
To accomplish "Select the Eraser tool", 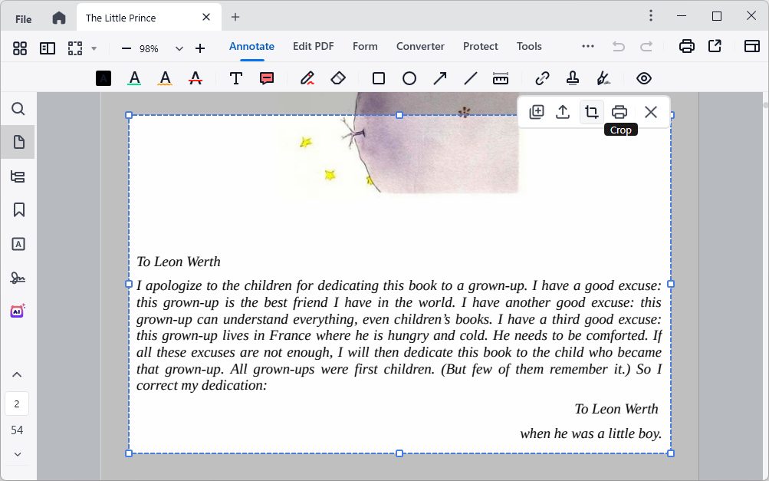I will pos(337,77).
